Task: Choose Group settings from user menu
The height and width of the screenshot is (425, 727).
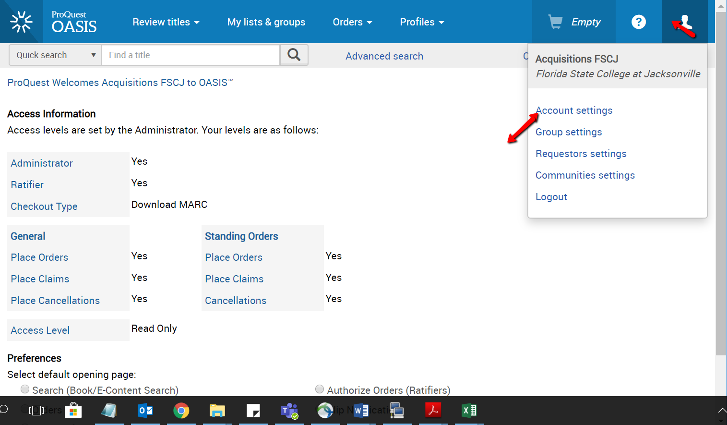Action: tap(569, 132)
